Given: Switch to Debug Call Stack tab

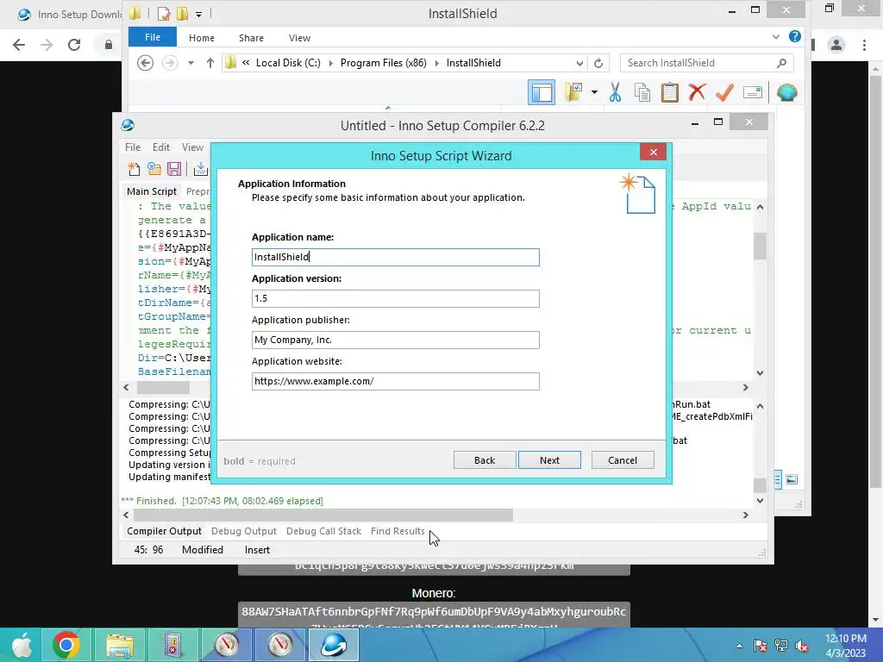Looking at the screenshot, I should click(x=324, y=531).
